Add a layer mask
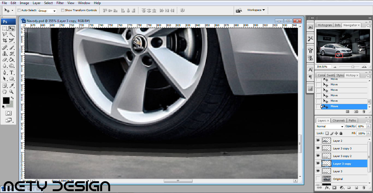 tap(334, 188)
